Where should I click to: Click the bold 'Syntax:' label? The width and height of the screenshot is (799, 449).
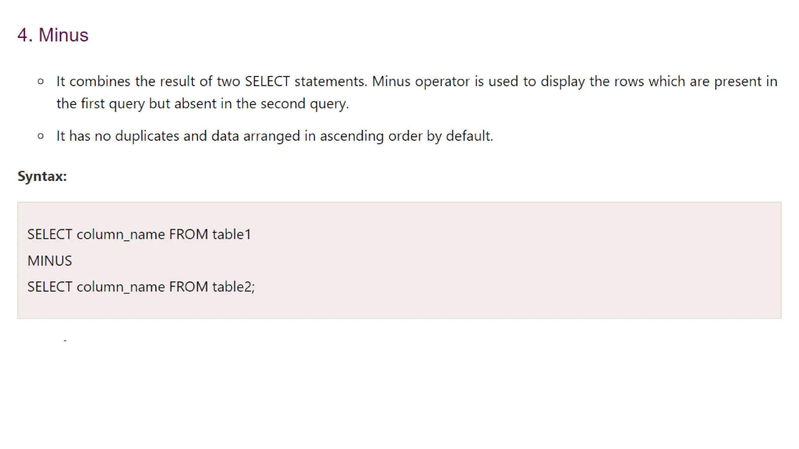pos(42,176)
